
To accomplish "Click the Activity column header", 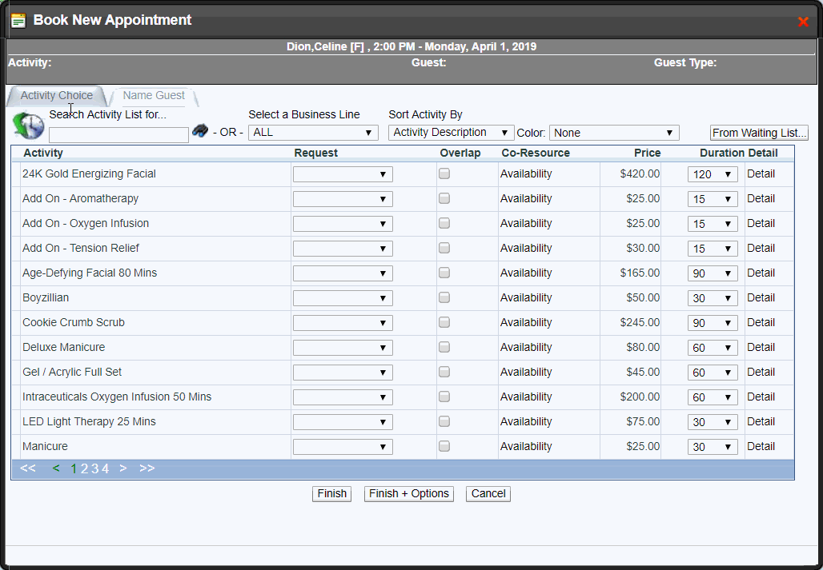I will coord(43,153).
